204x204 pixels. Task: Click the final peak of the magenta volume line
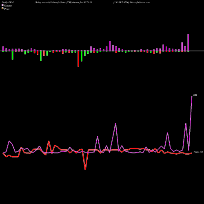[192, 96]
